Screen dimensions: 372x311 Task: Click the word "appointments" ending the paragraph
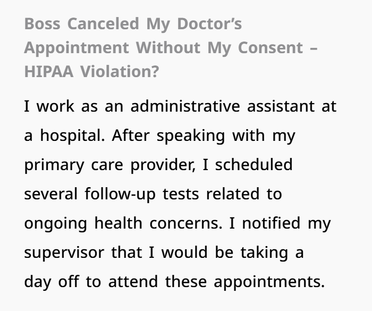point(268,282)
